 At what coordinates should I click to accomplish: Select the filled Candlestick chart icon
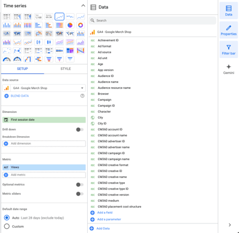click(49, 42)
